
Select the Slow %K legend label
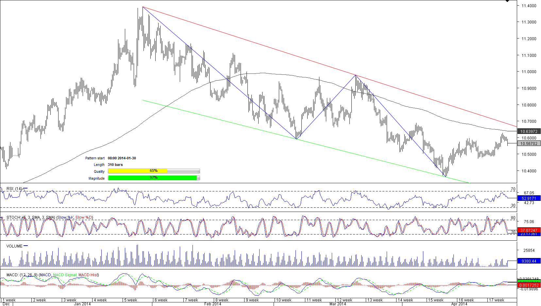tap(65, 217)
